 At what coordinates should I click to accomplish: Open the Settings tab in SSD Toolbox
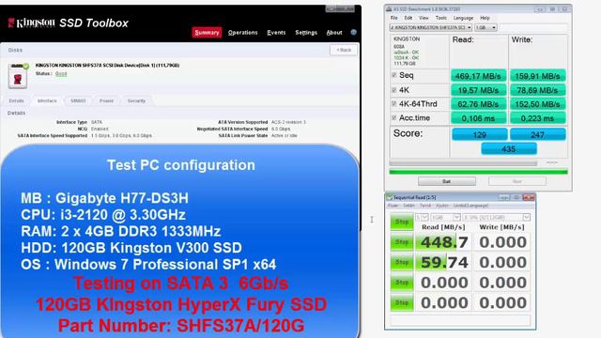point(306,33)
